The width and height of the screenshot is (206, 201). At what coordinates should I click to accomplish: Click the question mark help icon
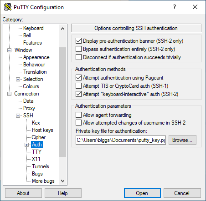(x=175, y=7)
